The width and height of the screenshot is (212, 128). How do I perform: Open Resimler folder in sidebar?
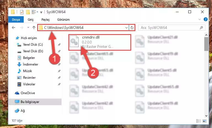pos(29,78)
